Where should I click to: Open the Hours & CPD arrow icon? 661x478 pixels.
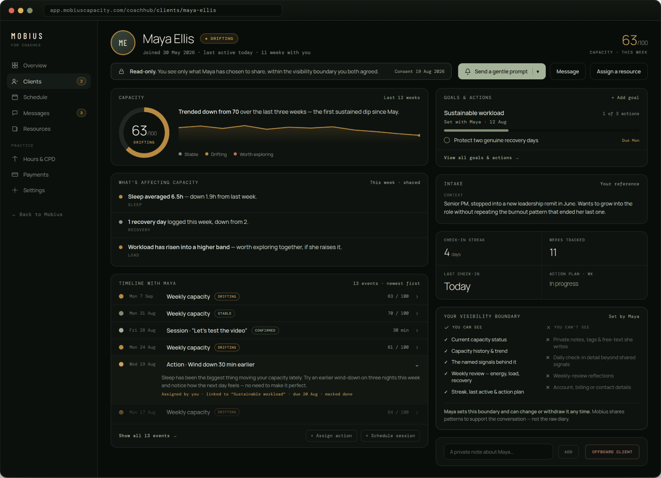[x=15, y=159]
